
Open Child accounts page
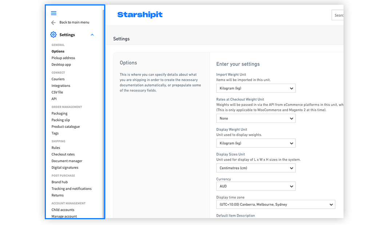(63, 210)
